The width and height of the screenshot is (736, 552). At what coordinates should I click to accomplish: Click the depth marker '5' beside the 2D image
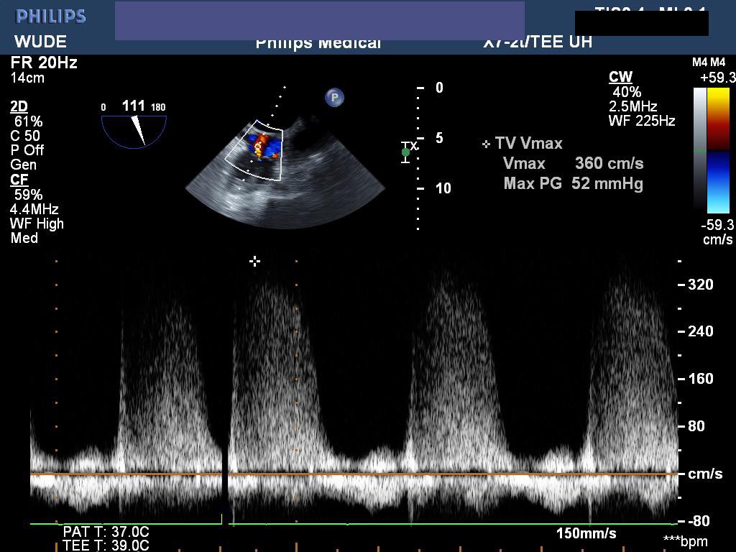[439, 138]
